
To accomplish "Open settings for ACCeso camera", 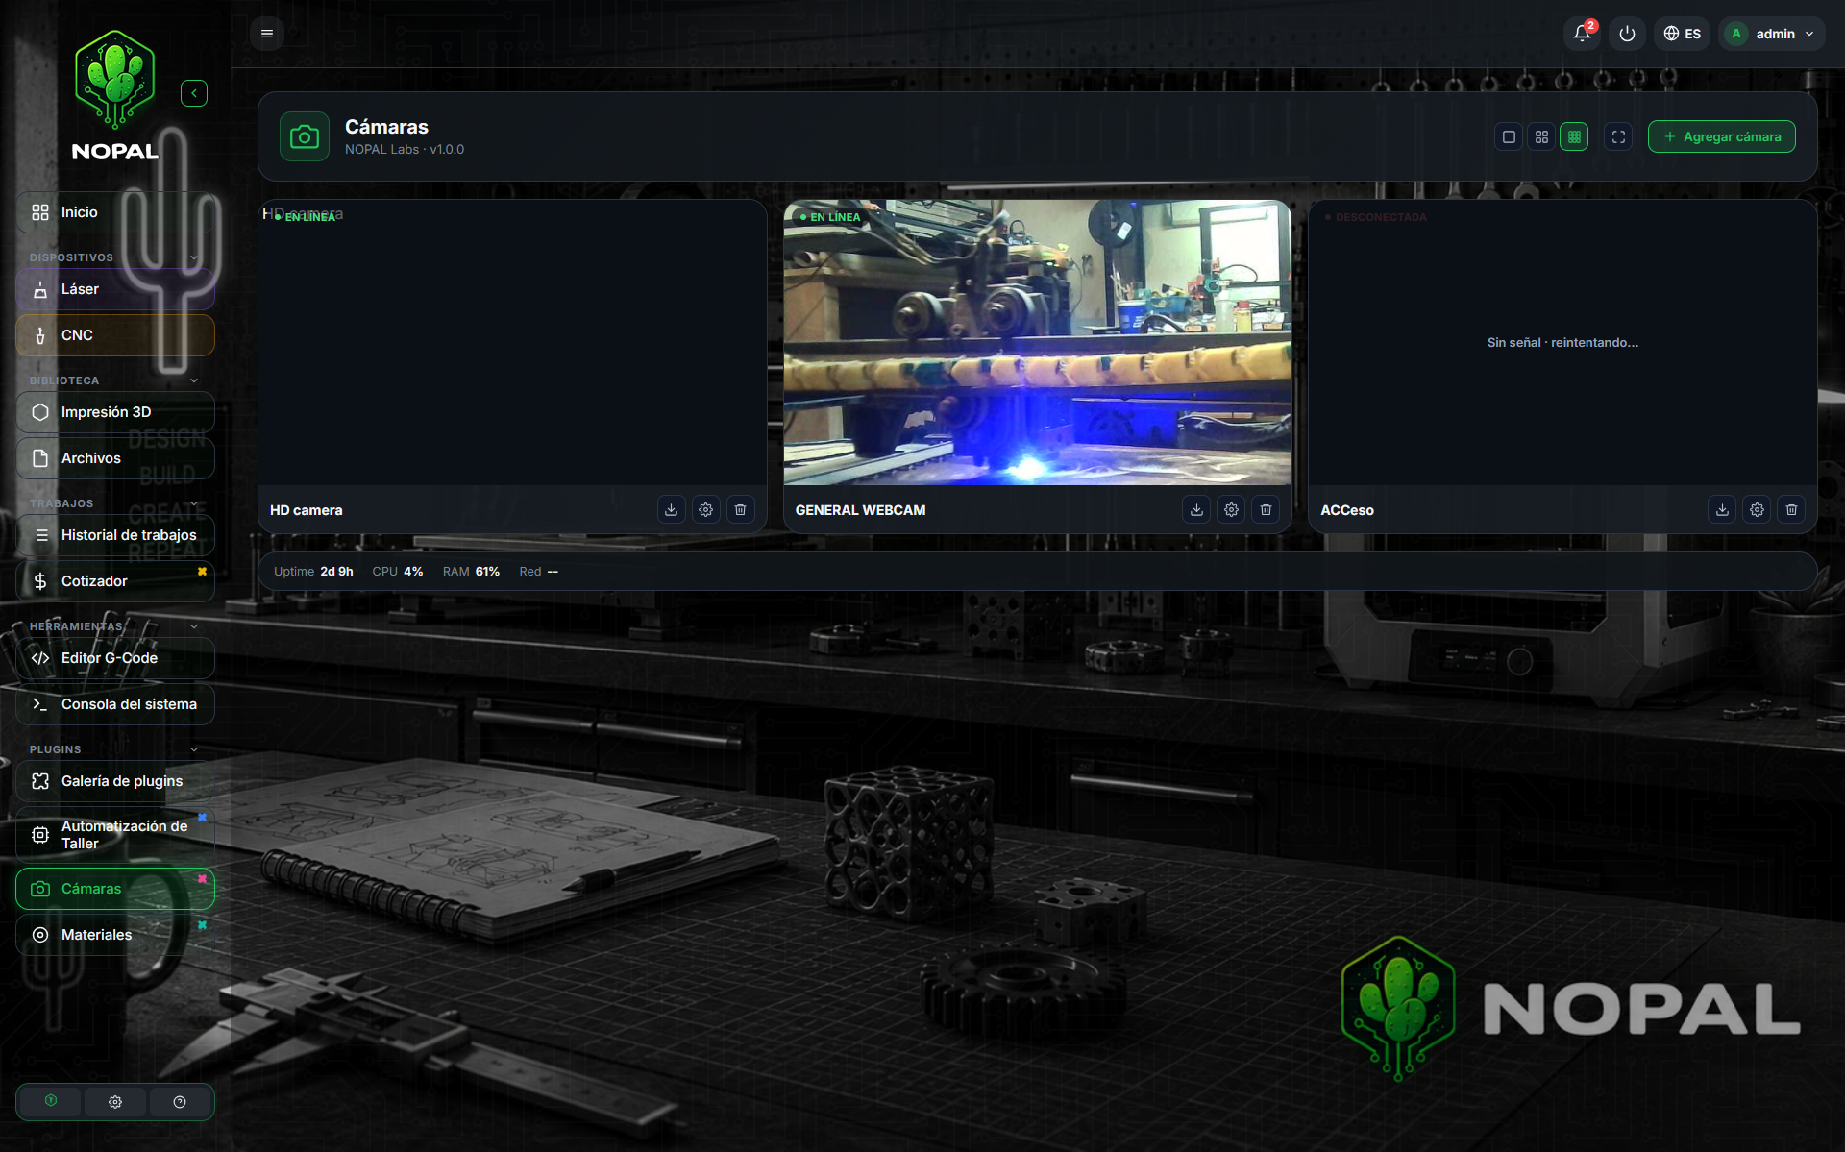I will click(1757, 509).
